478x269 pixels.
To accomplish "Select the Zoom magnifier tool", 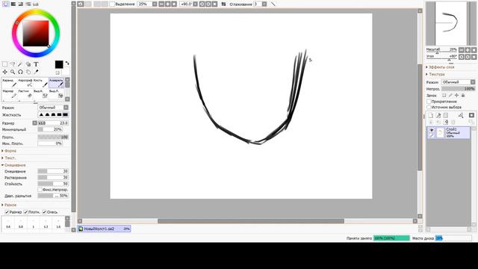I will coord(13,72).
